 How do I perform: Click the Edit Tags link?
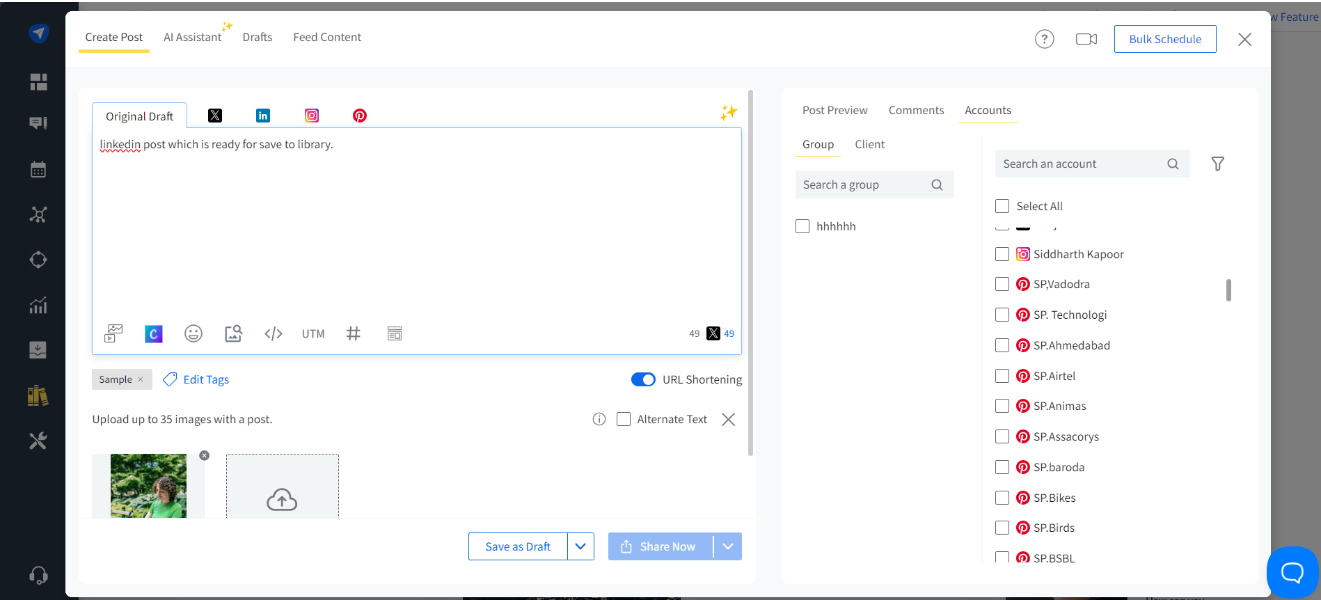[206, 379]
